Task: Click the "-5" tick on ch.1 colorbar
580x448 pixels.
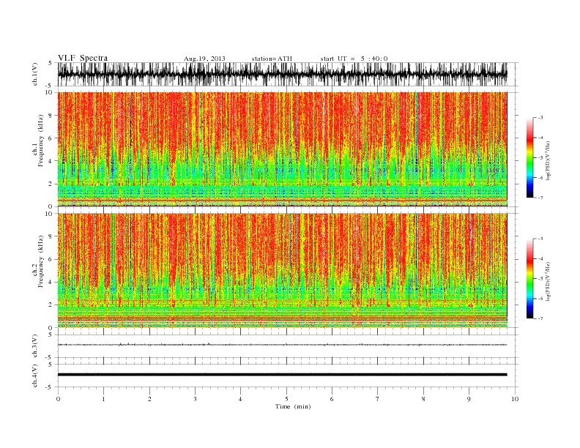Action: (540, 157)
